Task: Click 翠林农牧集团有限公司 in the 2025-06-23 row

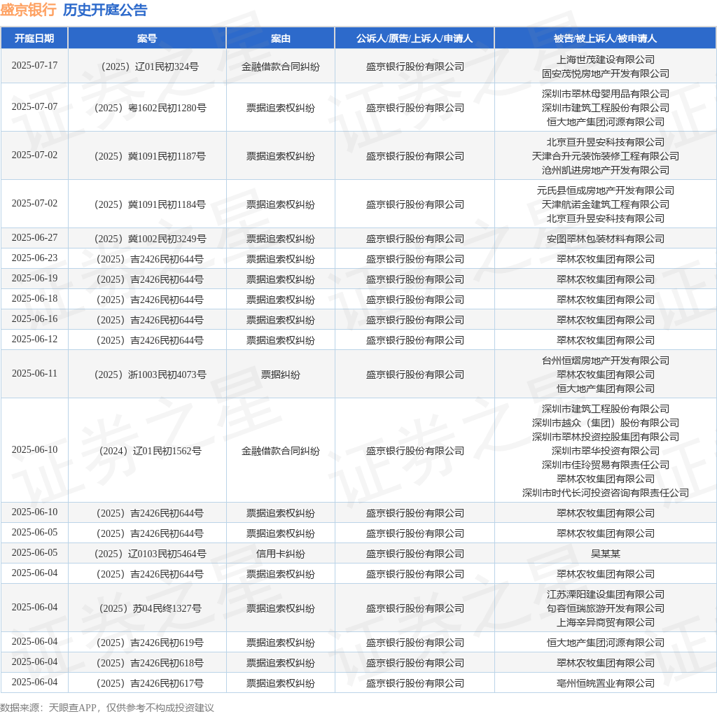Action: coord(605,259)
